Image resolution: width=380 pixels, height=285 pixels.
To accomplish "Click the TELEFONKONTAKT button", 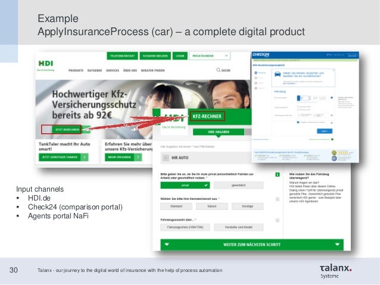I will (122, 56).
